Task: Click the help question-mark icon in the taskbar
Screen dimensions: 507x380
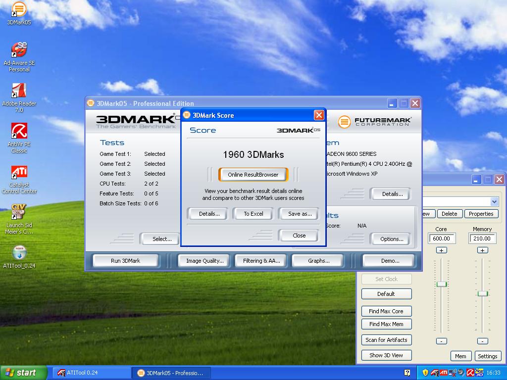Action: pyautogui.click(x=407, y=373)
